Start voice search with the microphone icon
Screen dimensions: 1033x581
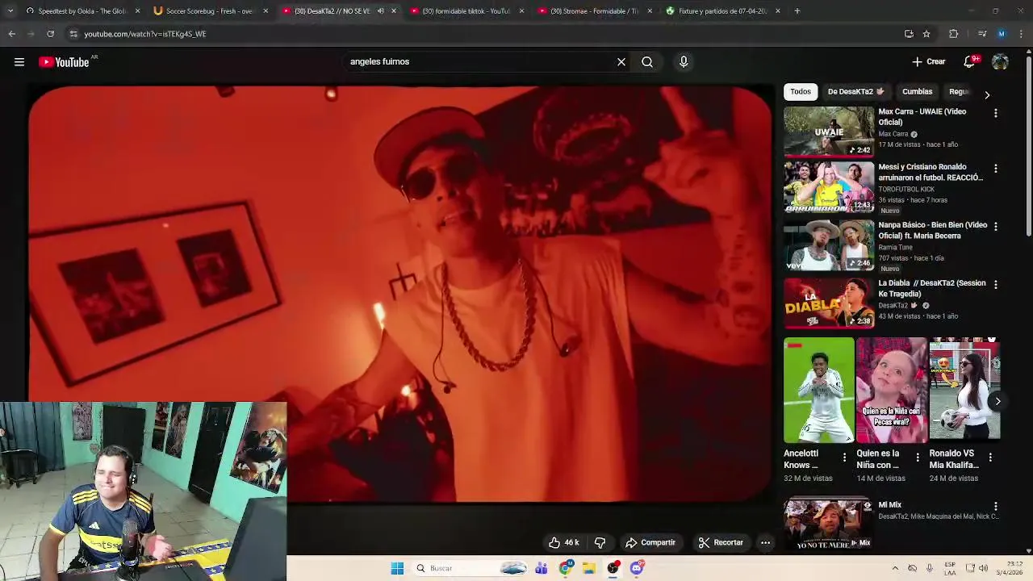coord(684,62)
